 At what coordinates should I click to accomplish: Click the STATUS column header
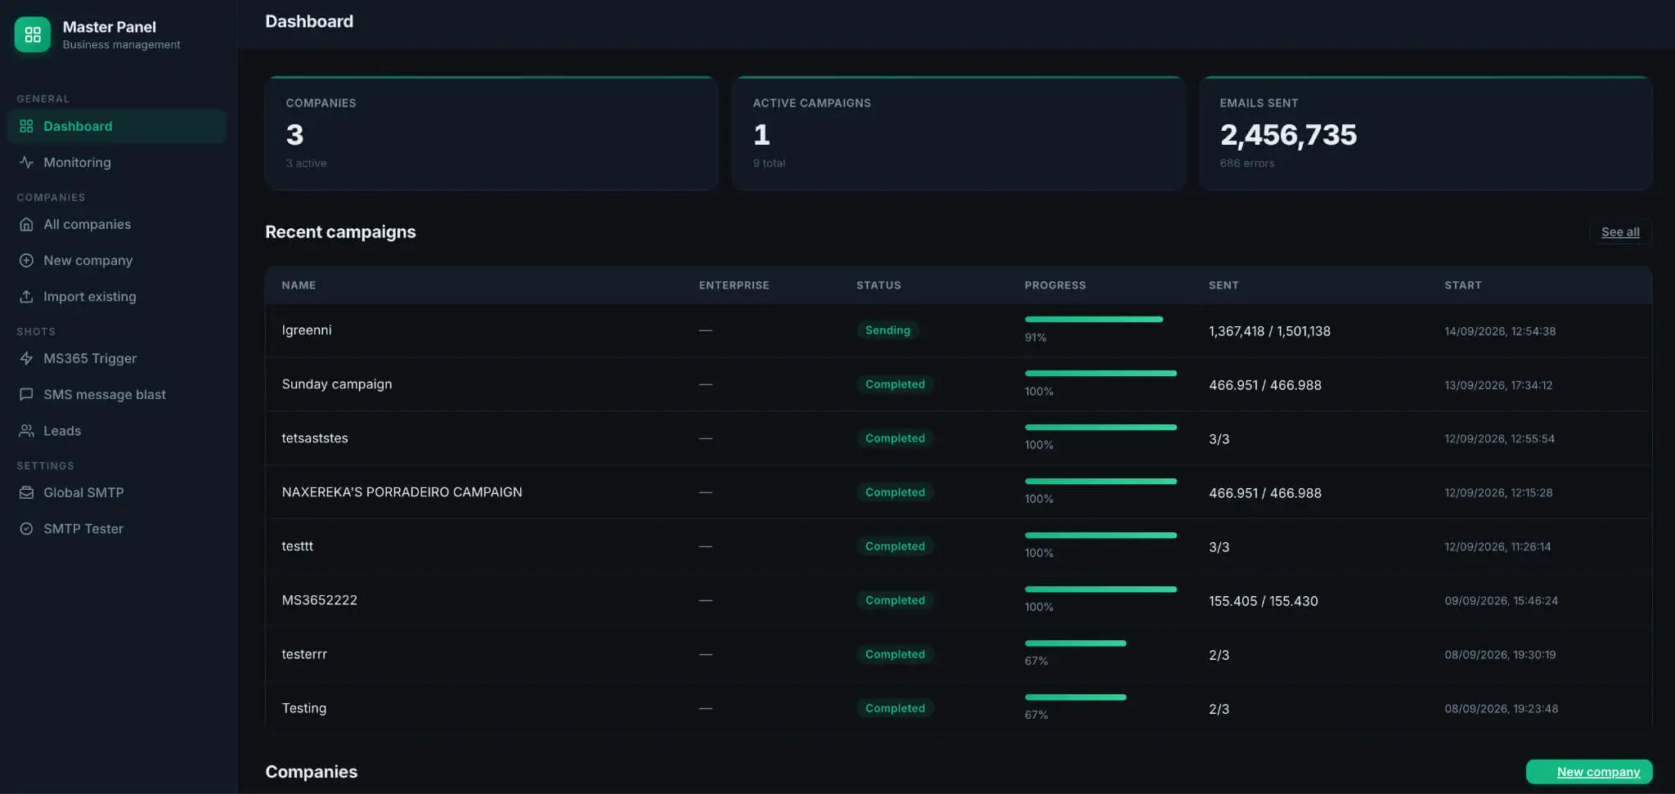tap(878, 285)
